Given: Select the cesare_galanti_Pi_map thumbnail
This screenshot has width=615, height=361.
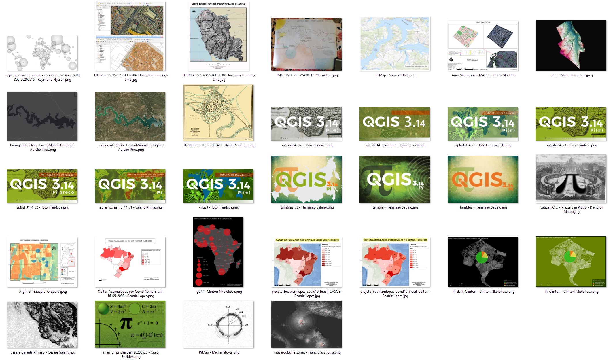Looking at the screenshot, I should click(42, 325).
